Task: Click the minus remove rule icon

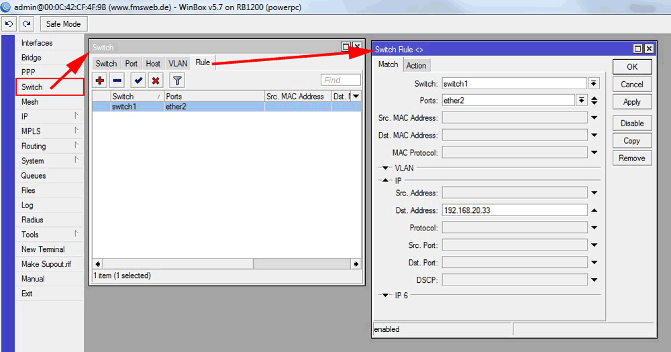Action: pos(117,81)
